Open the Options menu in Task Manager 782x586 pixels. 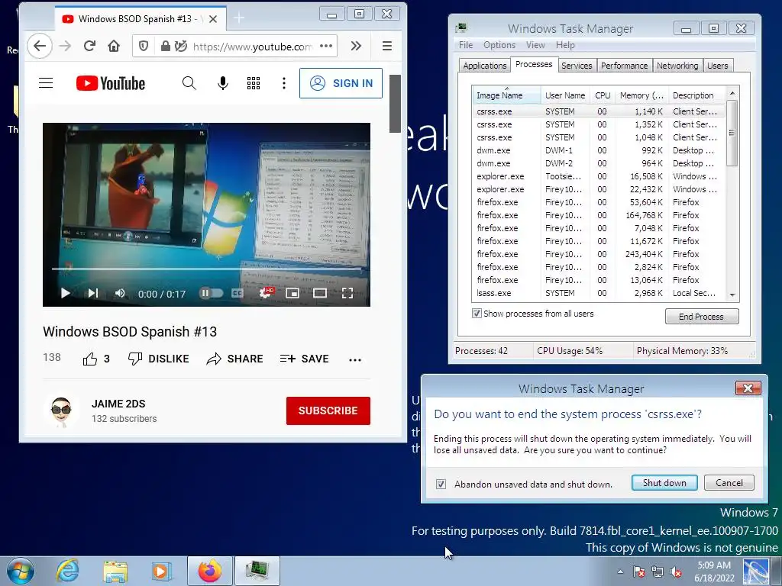(x=499, y=45)
